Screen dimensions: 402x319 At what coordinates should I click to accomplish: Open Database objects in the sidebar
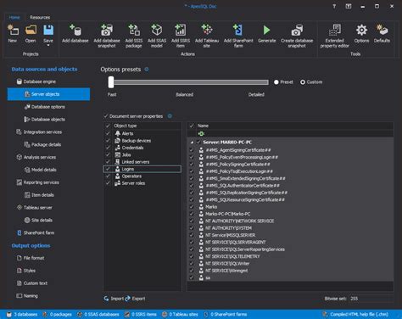[x=48, y=120]
